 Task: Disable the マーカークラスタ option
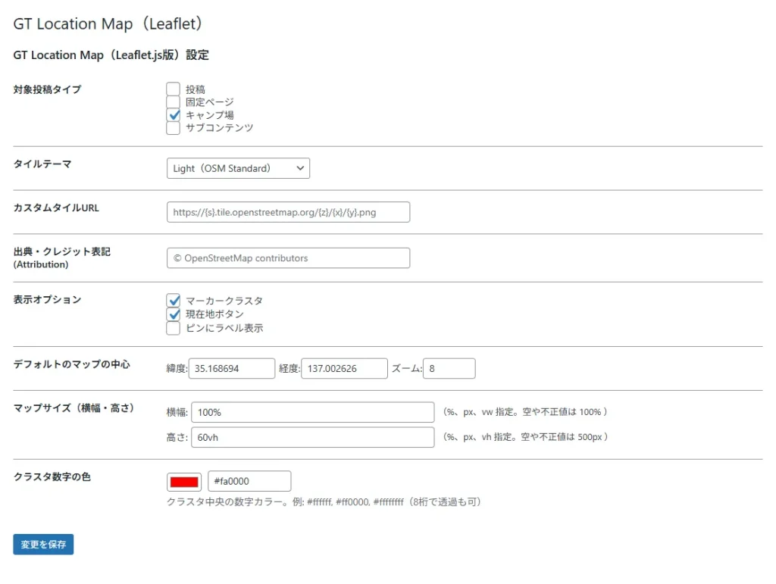173,300
